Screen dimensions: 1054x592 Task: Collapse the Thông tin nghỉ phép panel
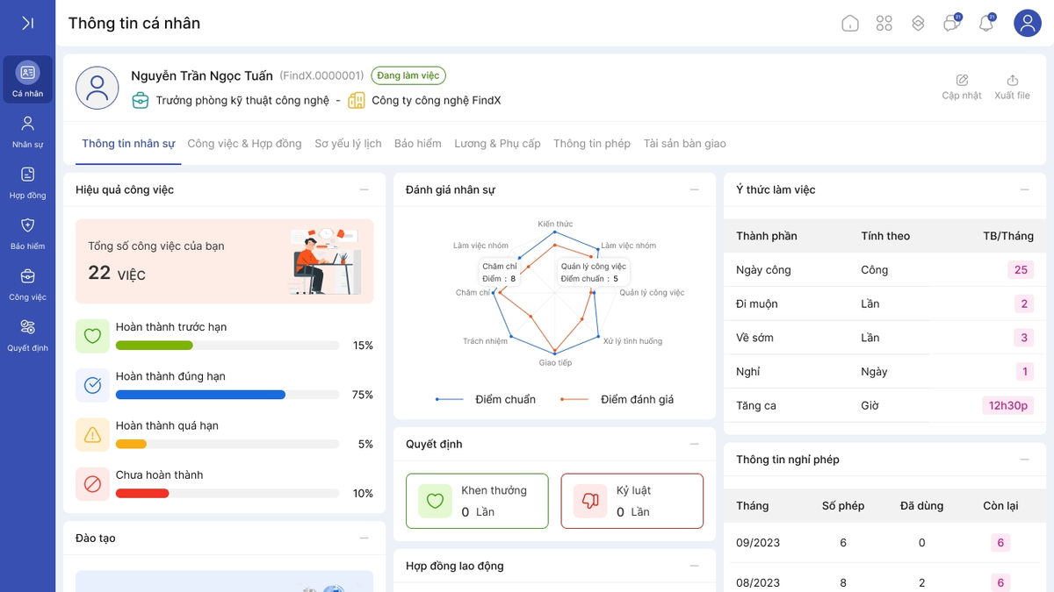point(1024,460)
